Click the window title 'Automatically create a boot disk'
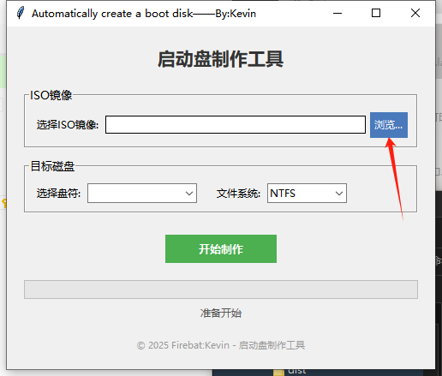Screen dimensions: 442x376 coord(112,14)
